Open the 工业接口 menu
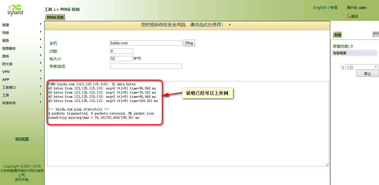Image resolution: width=379 pixels, height=185 pixels. point(9,87)
